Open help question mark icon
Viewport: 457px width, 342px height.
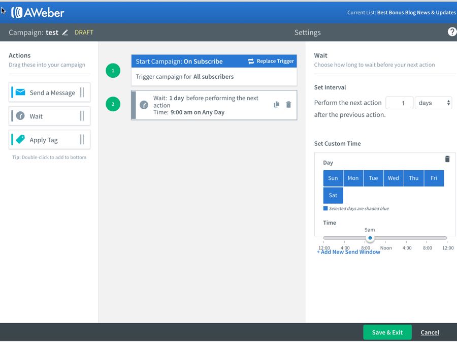pyautogui.click(x=452, y=32)
